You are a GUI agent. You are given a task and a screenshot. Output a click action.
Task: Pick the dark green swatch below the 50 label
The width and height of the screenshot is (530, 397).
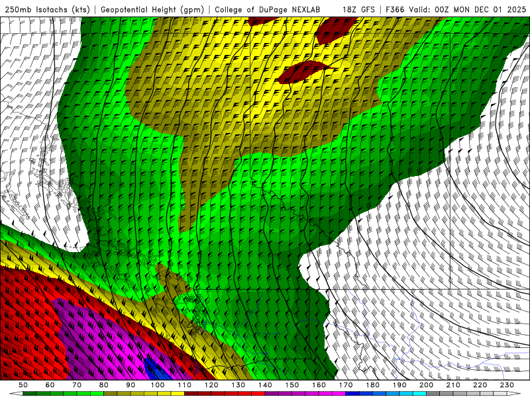(30, 394)
